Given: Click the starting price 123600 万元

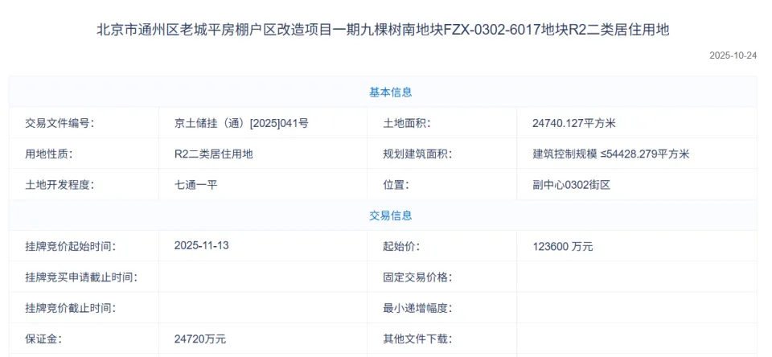Looking at the screenshot, I should [x=562, y=246].
